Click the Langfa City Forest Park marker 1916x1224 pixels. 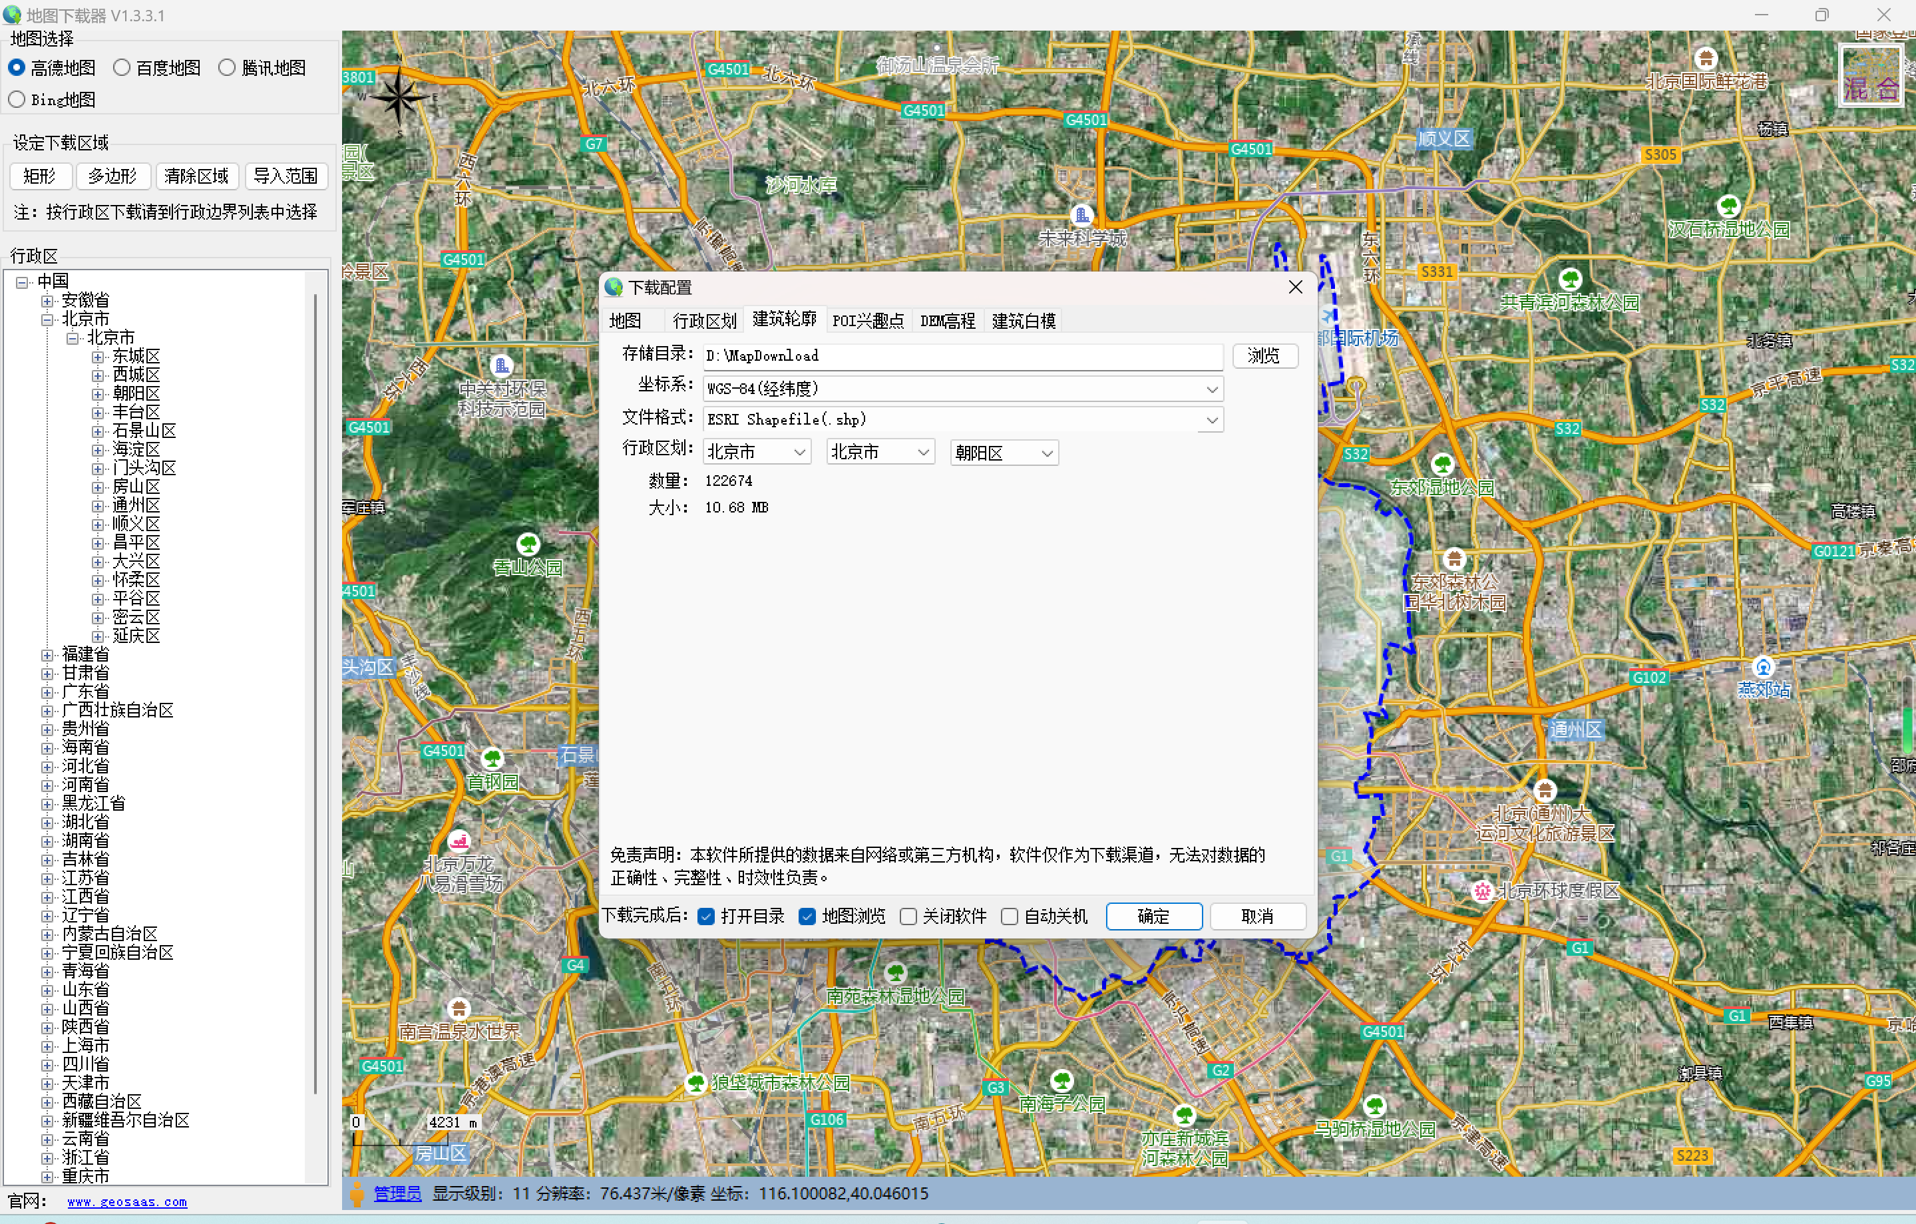coord(696,1083)
